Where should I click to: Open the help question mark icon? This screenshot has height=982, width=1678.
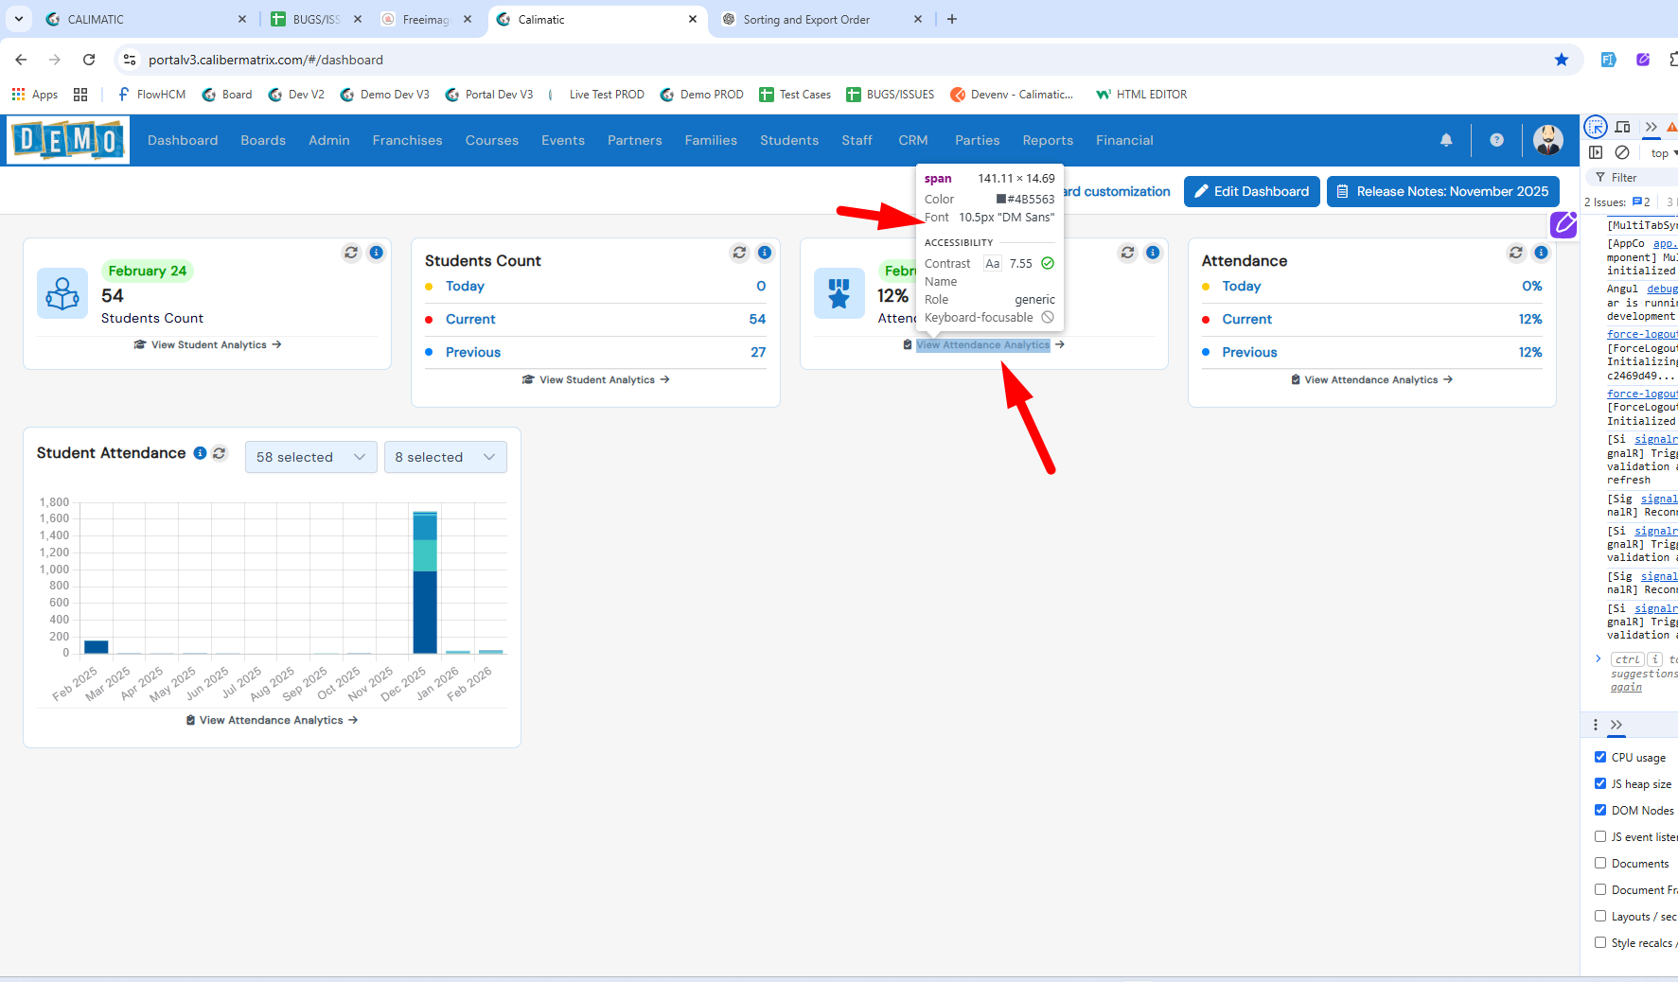point(1496,140)
